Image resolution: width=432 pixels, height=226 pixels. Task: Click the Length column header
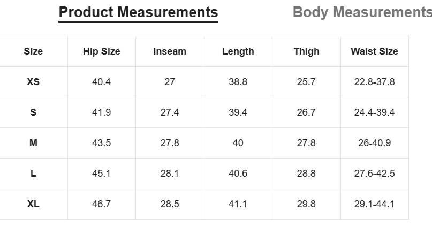[x=238, y=51]
